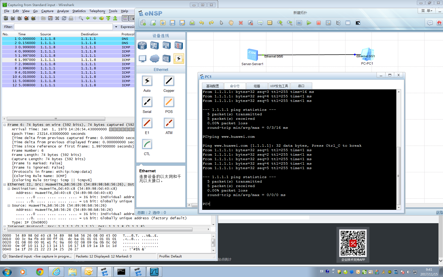The image size is (443, 277).
Task: Open Chrome from the taskbar
Action: click(x=40, y=271)
